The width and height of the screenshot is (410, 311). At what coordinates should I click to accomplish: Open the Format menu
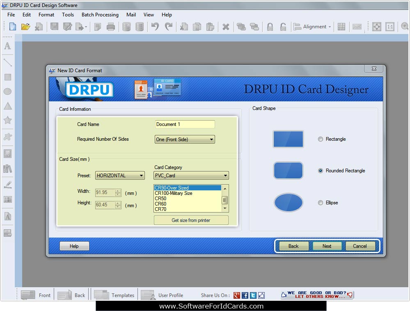tap(46, 15)
